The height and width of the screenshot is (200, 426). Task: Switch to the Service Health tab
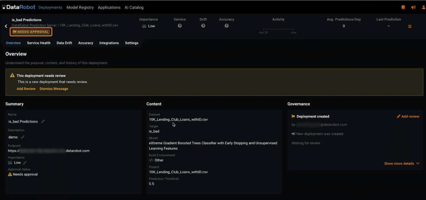[39, 43]
